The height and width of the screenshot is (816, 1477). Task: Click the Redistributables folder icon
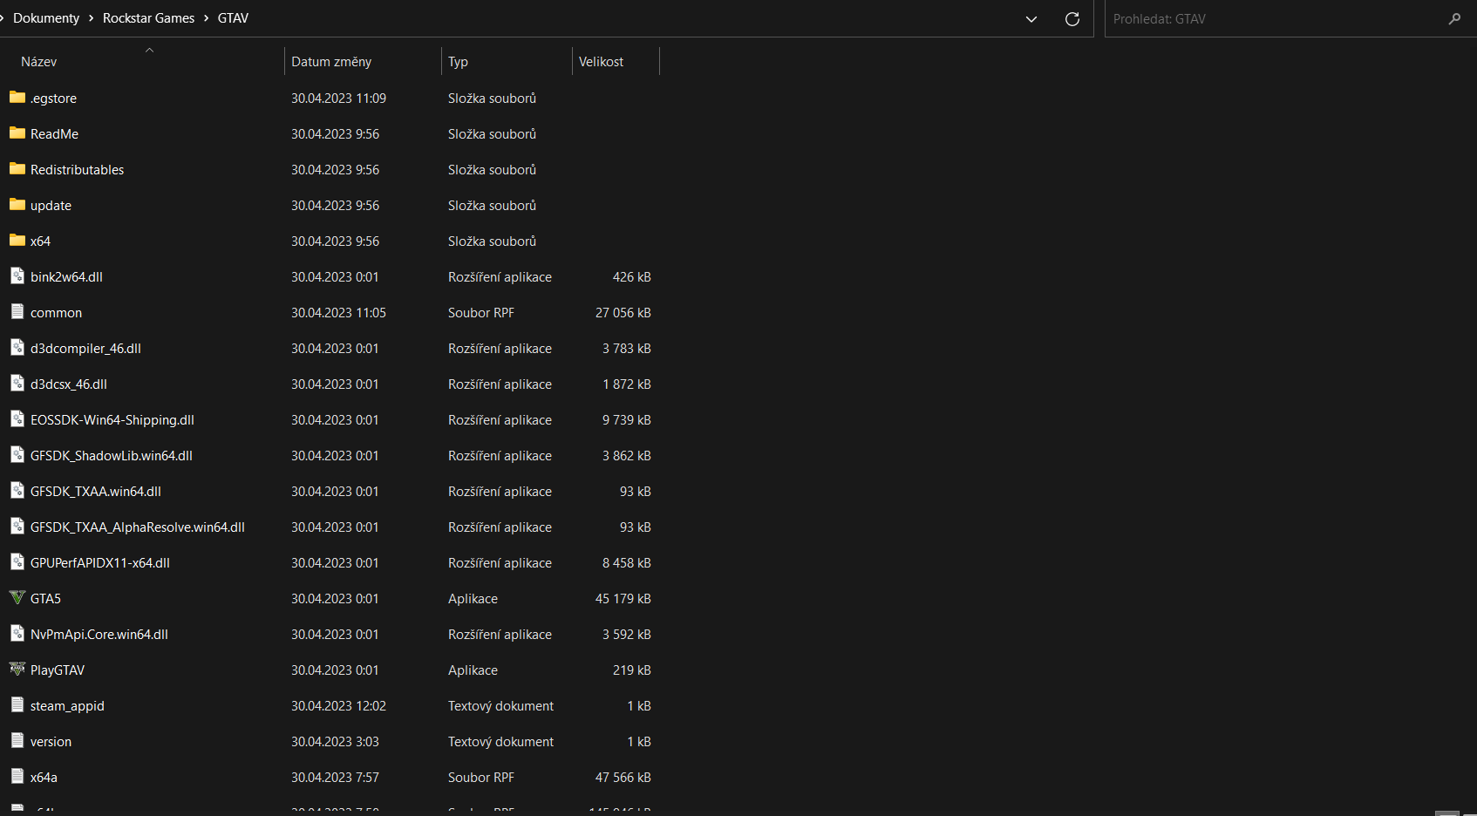[x=17, y=169]
